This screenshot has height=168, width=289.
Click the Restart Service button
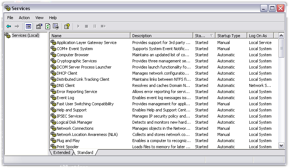pos(103,26)
